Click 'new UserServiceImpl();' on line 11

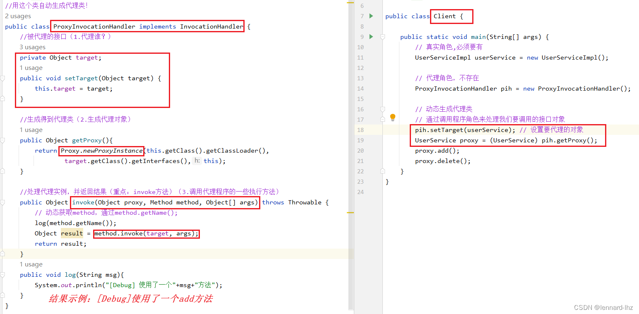(x=568, y=58)
